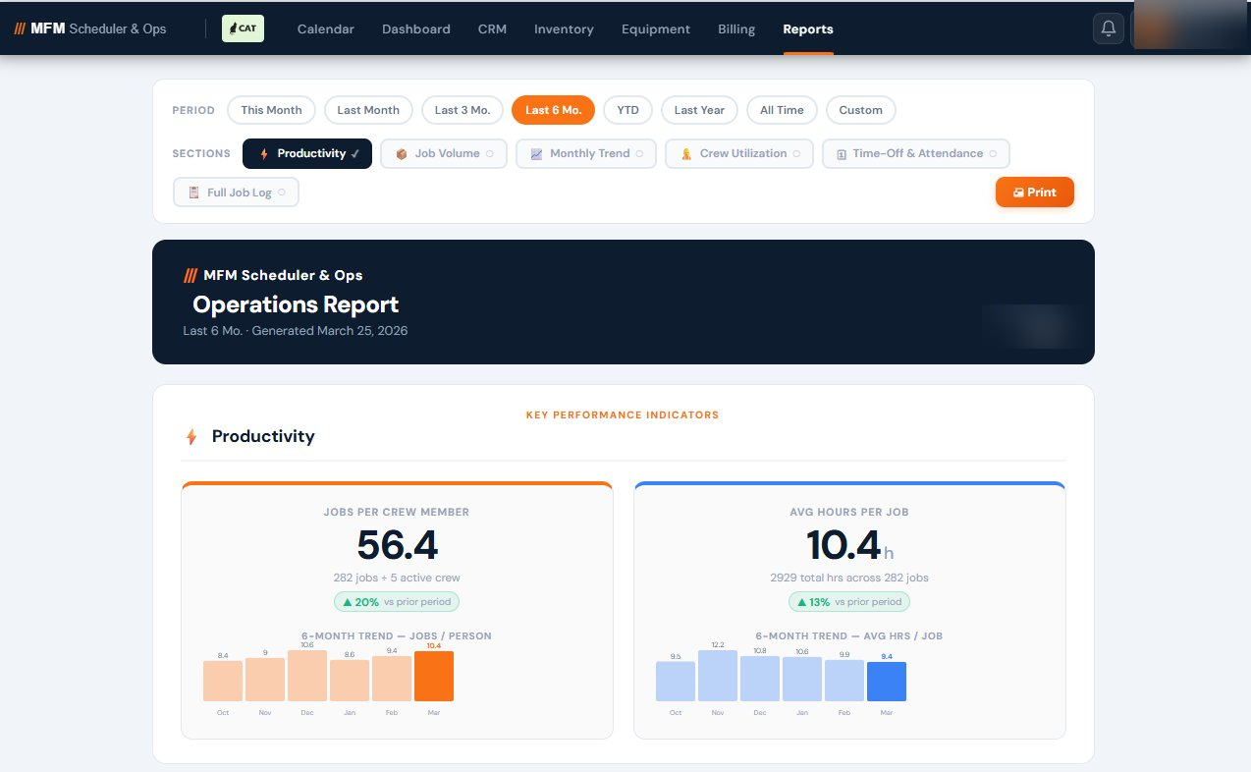Screen dimensions: 1251x772
Task: Click the clipboard icon on Time-Off & Attendance chip
Action: (x=842, y=153)
